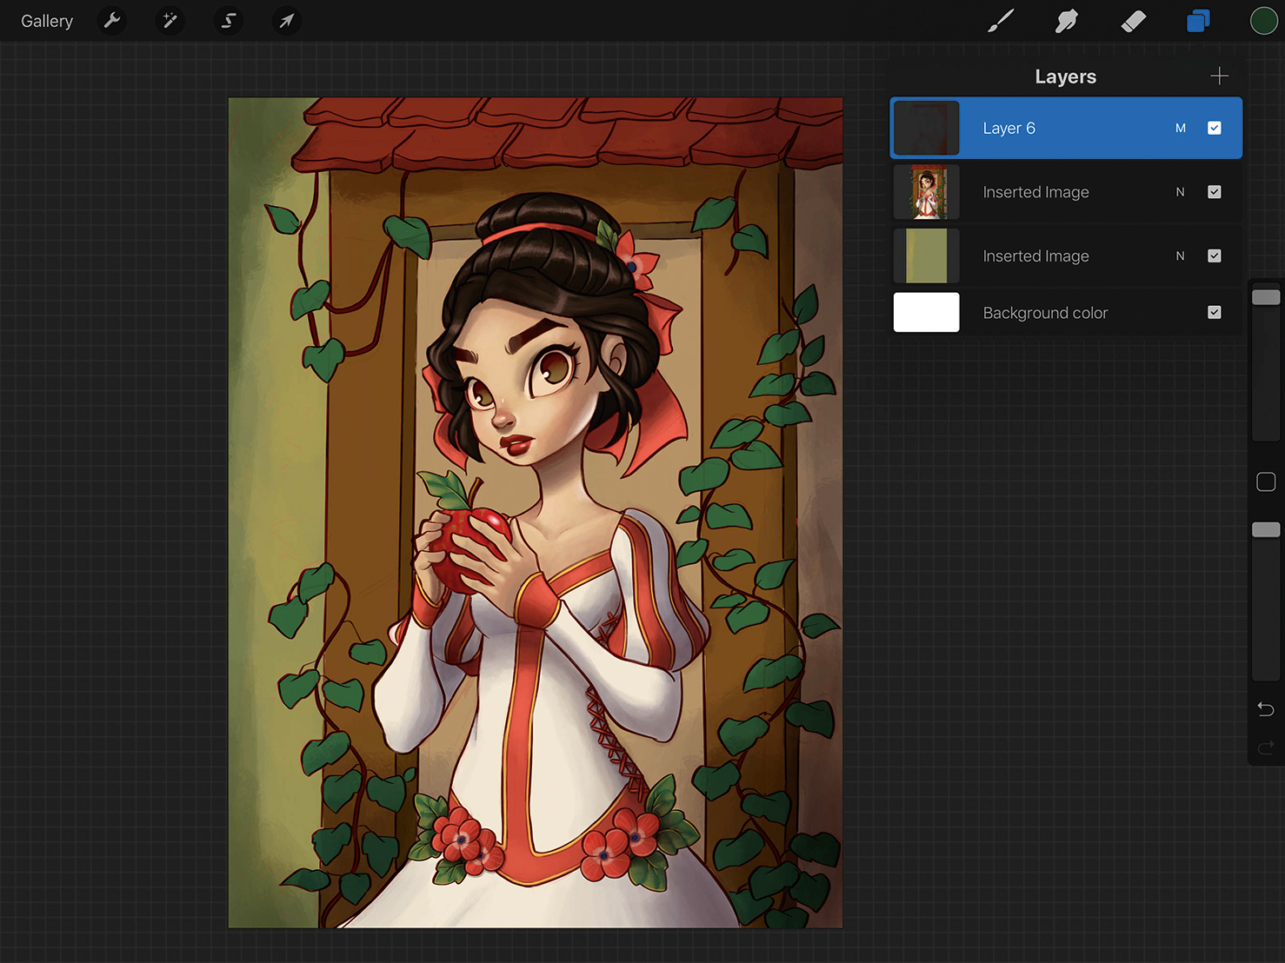Return to the Gallery
This screenshot has height=963, width=1285.
(47, 21)
